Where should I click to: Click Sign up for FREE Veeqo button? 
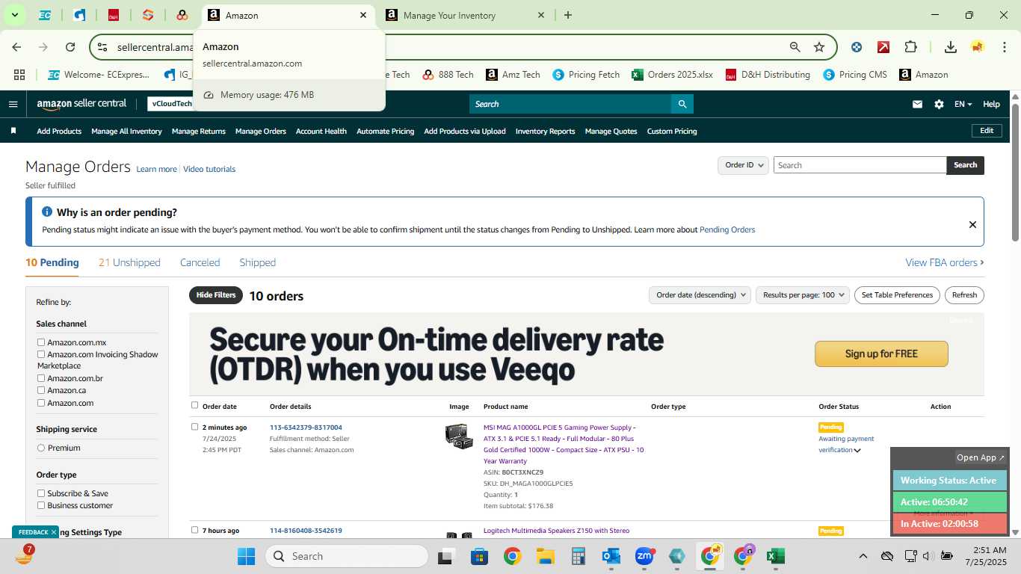click(x=881, y=354)
